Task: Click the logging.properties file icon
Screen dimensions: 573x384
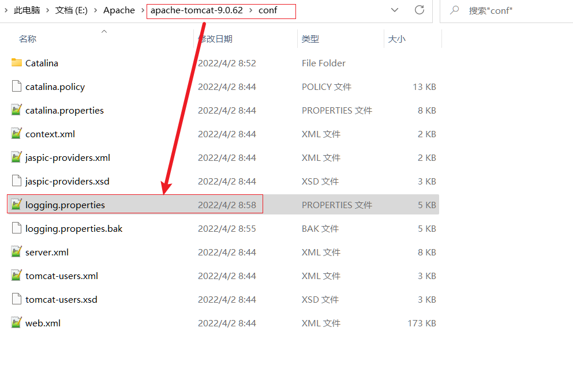Action: point(16,205)
